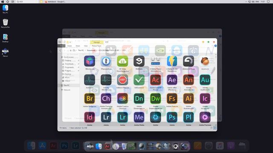Image resolution: width=273 pixels, height=153 pixels.
Task: Open Videos in the navigation pane
Action: pos(67,81)
